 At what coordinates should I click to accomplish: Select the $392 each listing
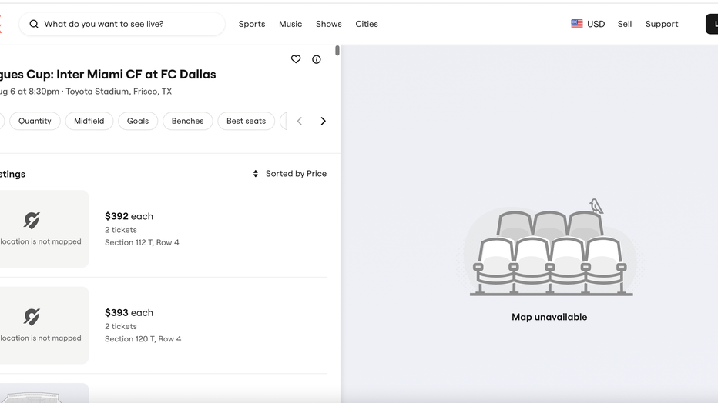[163, 229]
